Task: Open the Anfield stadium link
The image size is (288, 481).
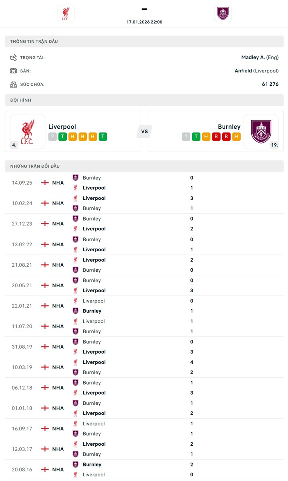Action: pyautogui.click(x=244, y=71)
